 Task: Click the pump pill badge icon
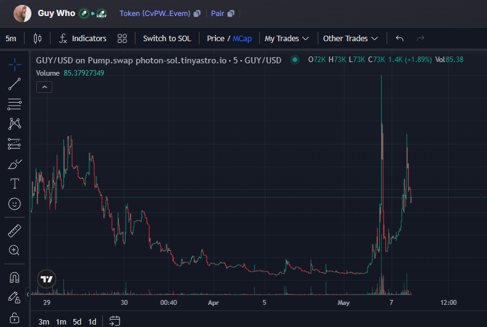coord(84,14)
